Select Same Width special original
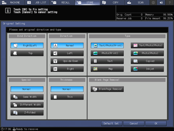 point(27,97)
